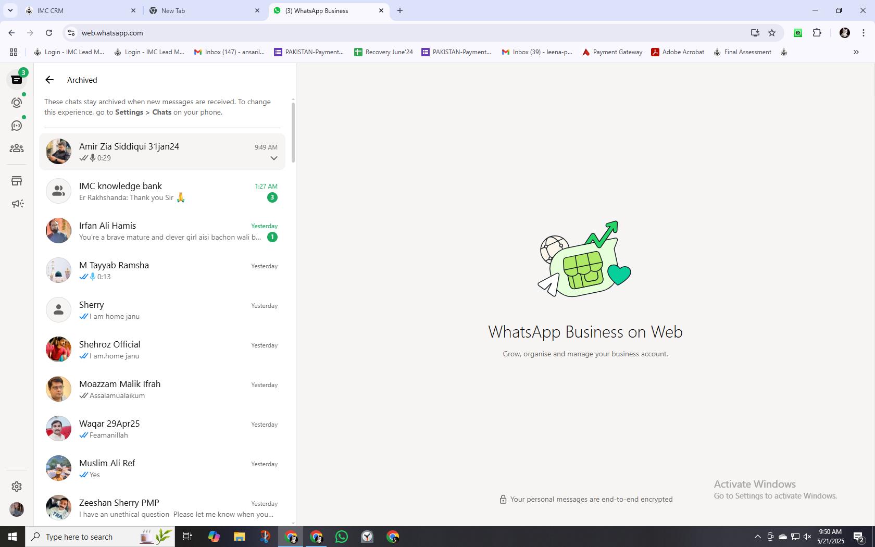Toggle the muted volume icon in tray
This screenshot has height=547, width=875.
pos(807,537)
